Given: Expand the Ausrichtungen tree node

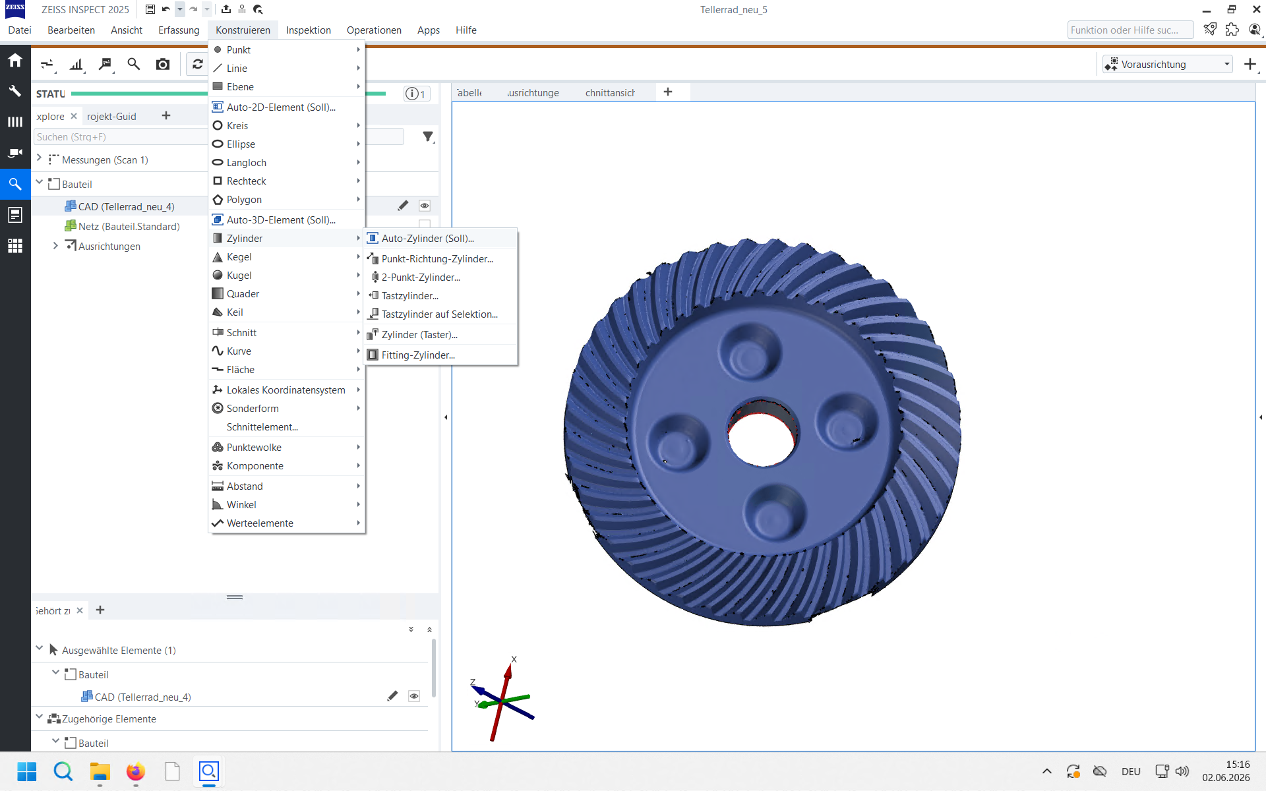Looking at the screenshot, I should click(x=55, y=245).
